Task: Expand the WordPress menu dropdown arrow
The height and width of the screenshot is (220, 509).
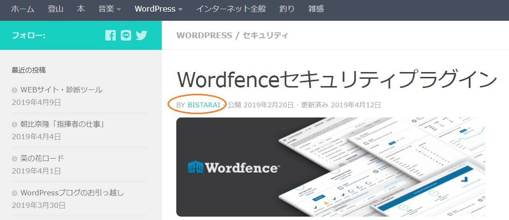Action: coord(180,9)
